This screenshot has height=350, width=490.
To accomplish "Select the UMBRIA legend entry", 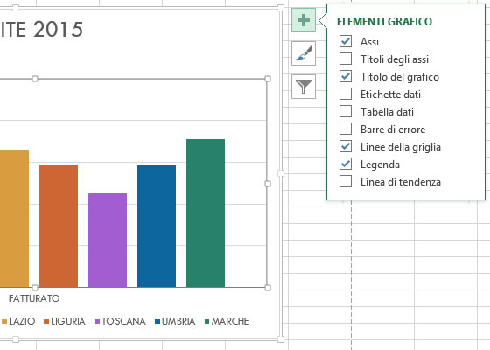I will click(175, 321).
